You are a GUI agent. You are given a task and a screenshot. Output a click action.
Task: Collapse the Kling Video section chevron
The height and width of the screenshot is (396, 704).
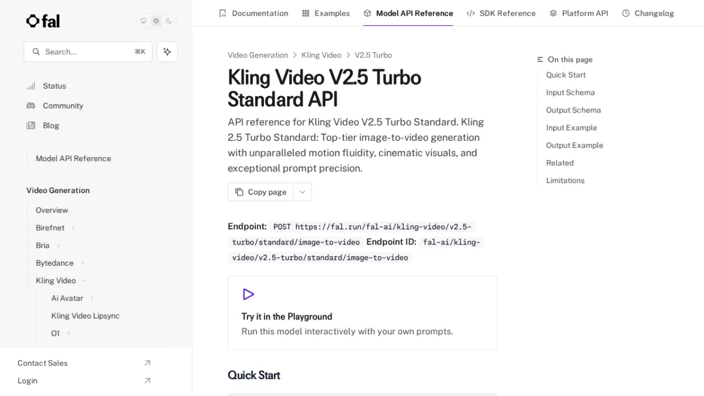(x=84, y=280)
